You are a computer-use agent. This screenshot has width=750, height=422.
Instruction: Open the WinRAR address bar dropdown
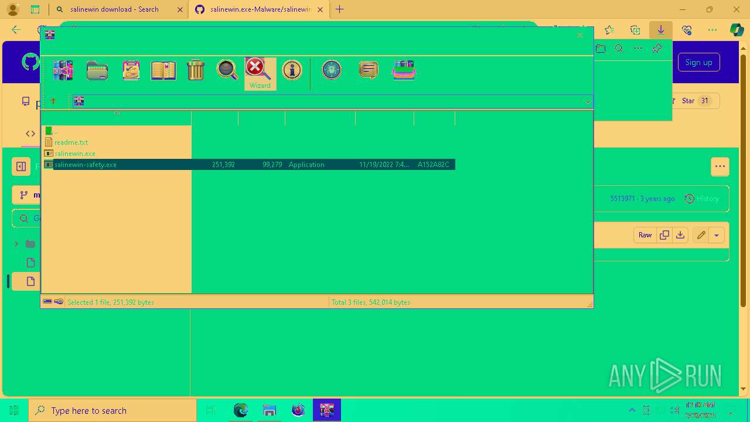click(x=588, y=102)
